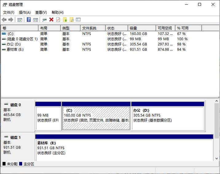Sort by the 类型 column header
Screen dimensions: 220x174
click(x=70, y=28)
